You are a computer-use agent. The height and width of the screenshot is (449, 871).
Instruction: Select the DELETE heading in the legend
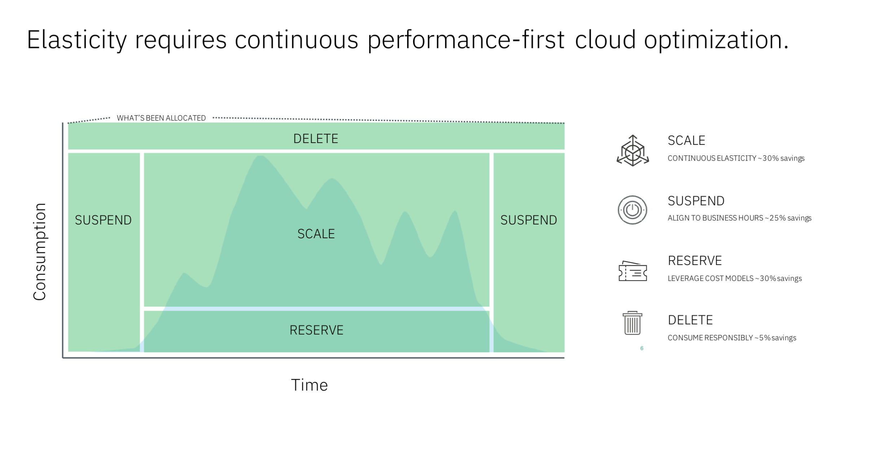click(x=690, y=320)
